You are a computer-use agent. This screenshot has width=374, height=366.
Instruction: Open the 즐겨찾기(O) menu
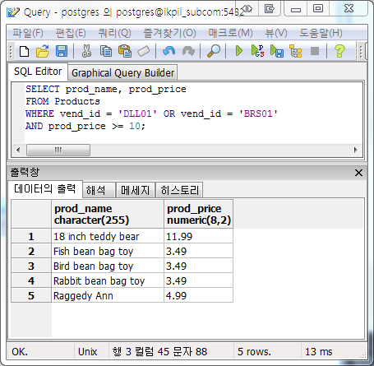[x=170, y=33]
